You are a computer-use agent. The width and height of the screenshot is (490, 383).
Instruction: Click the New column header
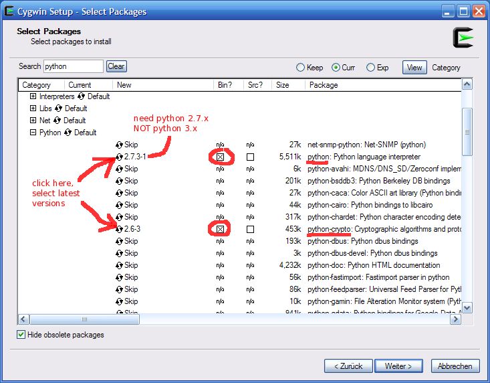pos(163,85)
